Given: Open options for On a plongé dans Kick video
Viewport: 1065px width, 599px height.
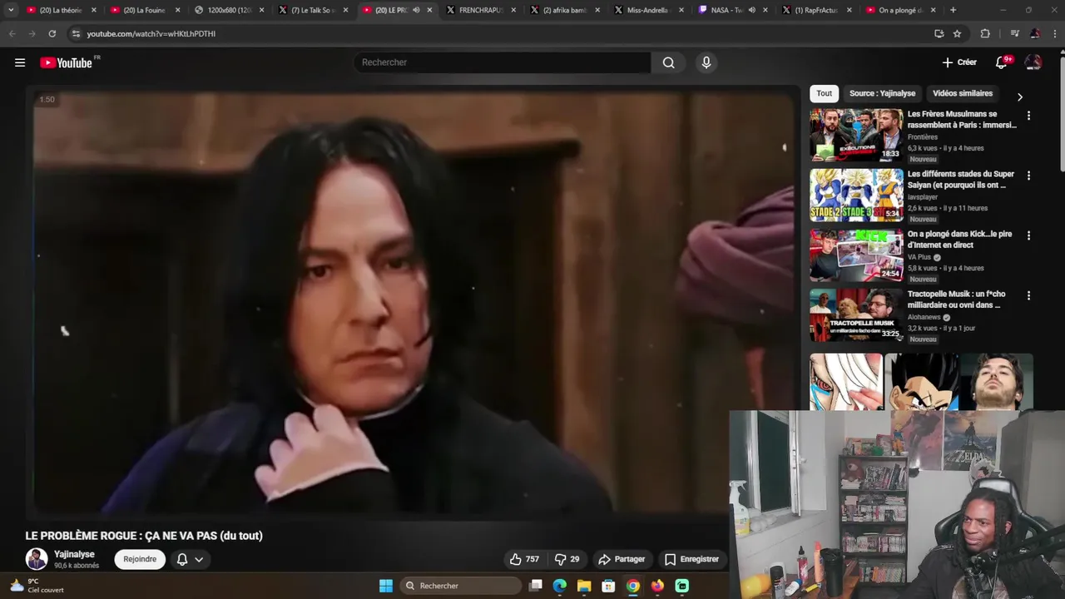Looking at the screenshot, I should (x=1028, y=235).
